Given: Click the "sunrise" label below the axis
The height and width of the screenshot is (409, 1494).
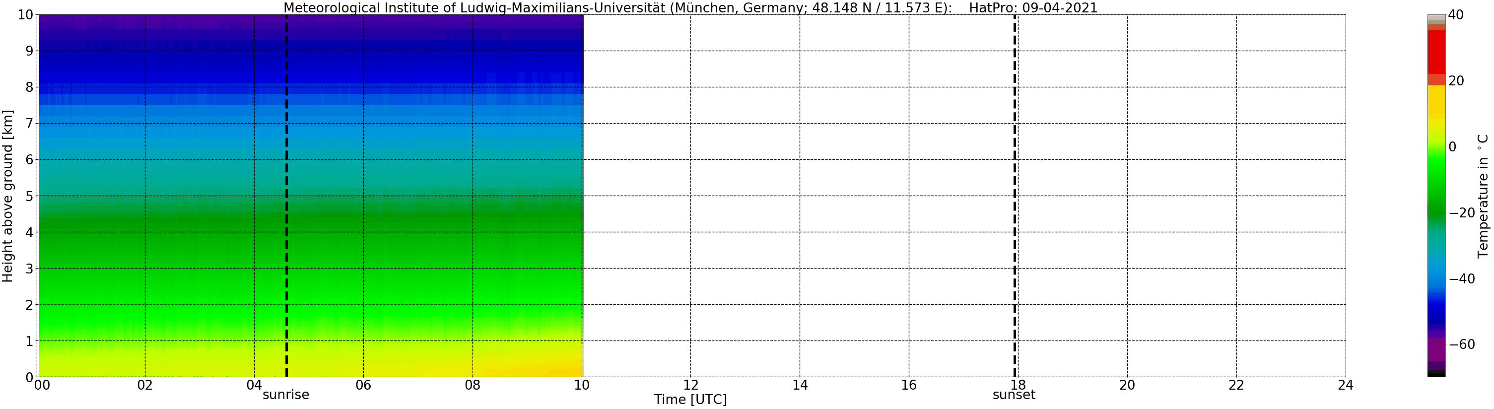Looking at the screenshot, I should 286,395.
